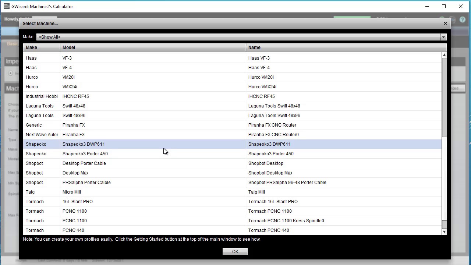This screenshot has width=471, height=265.
Task: Sort by the Make column header
Action: [42, 47]
